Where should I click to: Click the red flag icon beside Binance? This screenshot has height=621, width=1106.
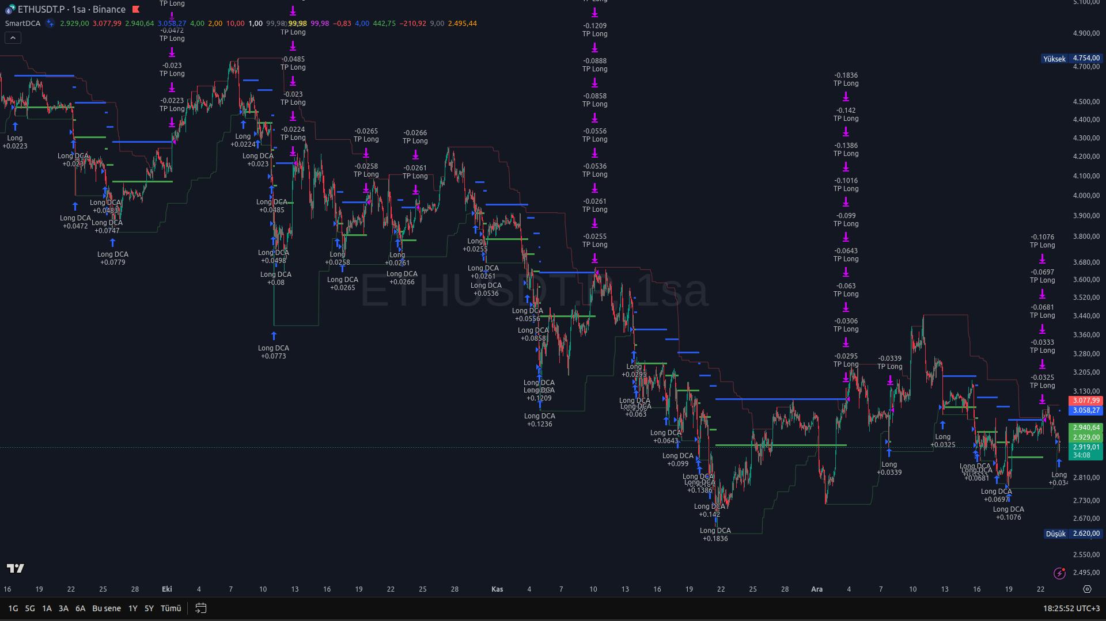pyautogui.click(x=136, y=9)
